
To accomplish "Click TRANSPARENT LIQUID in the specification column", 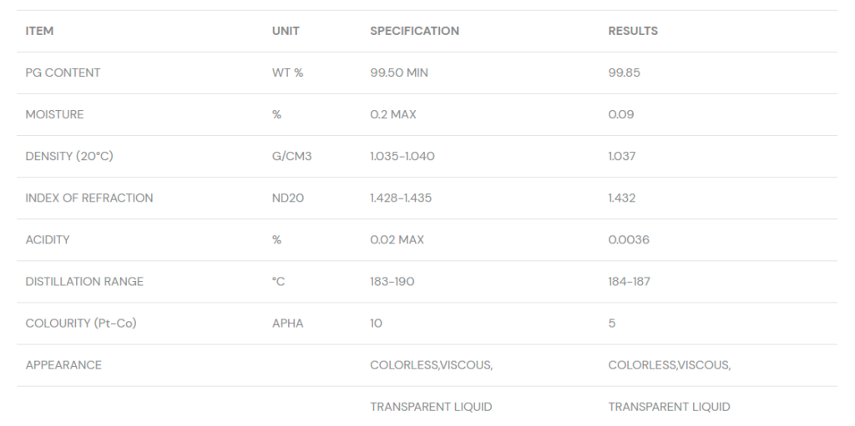I will coord(431,407).
